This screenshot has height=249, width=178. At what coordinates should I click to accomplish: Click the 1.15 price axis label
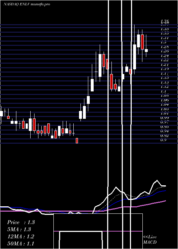[x=164, y=78]
